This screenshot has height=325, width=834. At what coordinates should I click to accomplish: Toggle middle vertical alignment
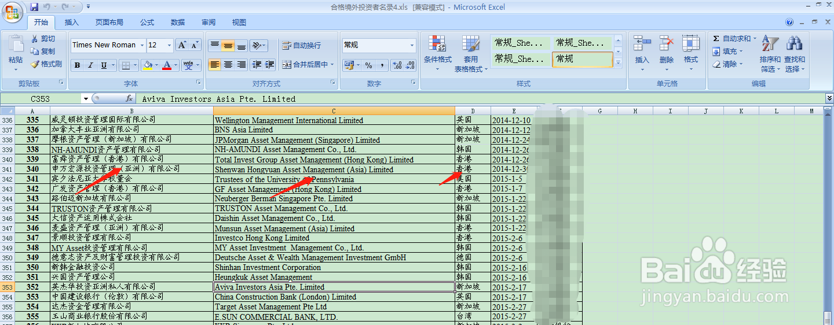228,45
